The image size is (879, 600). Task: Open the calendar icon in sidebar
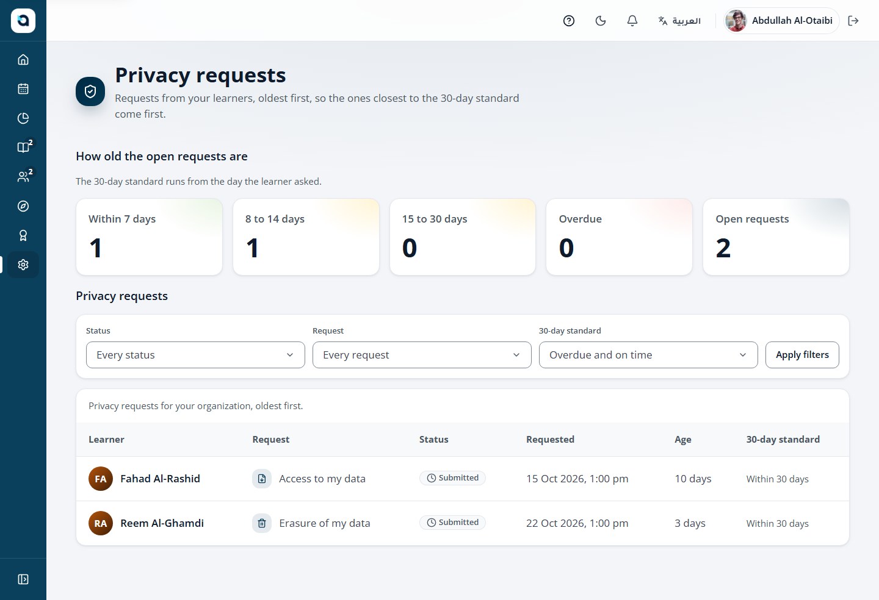23,89
